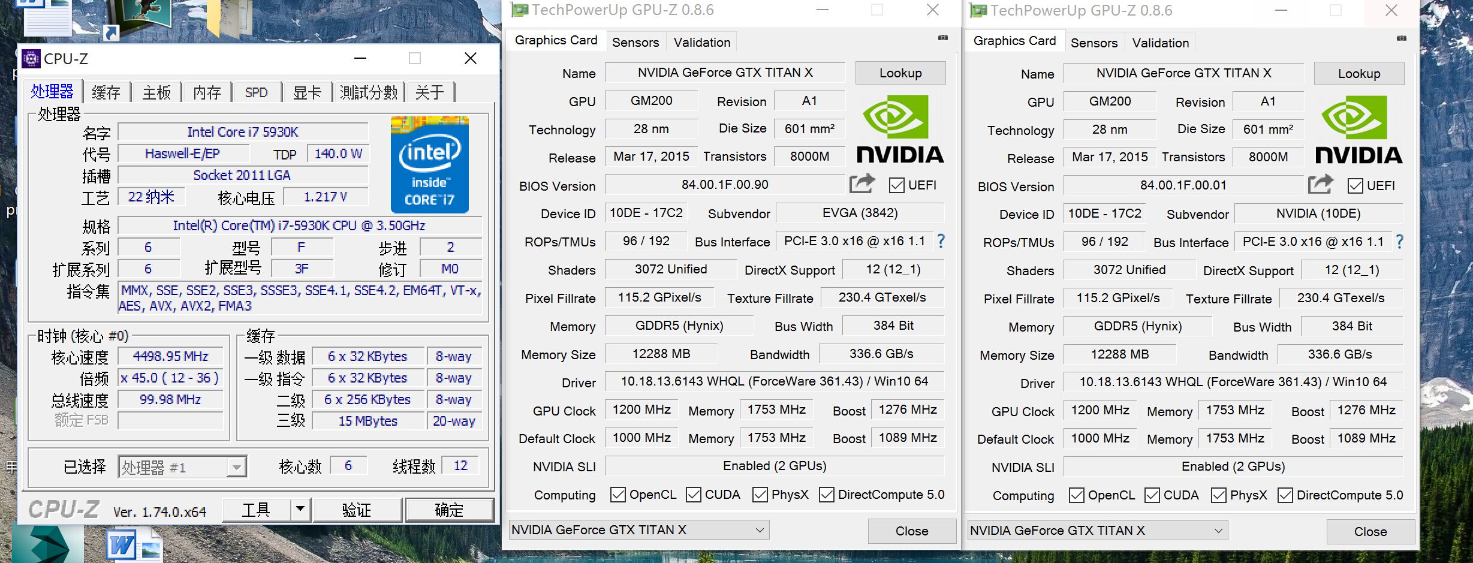This screenshot has height=563, width=1473.
Task: Click Level 3 cache value 15 MBytes
Action: click(368, 421)
